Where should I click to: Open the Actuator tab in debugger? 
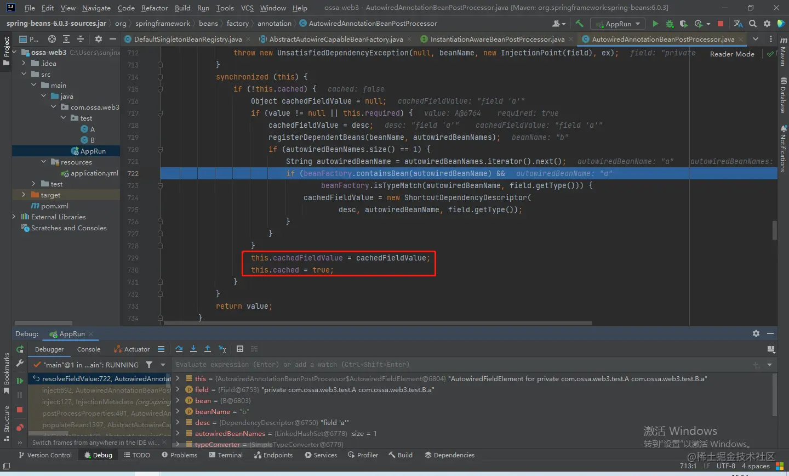tap(131, 349)
